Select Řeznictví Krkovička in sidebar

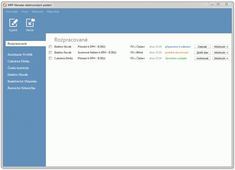(x=21, y=88)
